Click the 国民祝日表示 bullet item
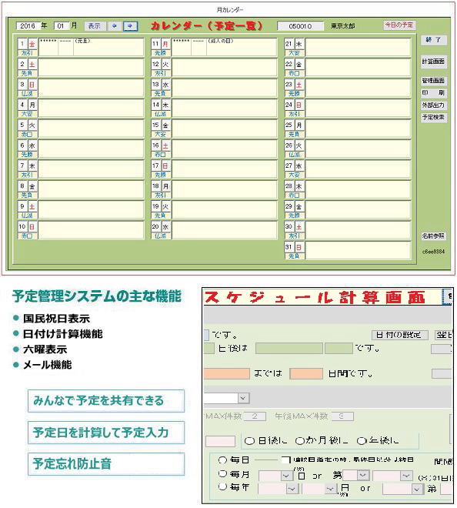 [x=56, y=319]
